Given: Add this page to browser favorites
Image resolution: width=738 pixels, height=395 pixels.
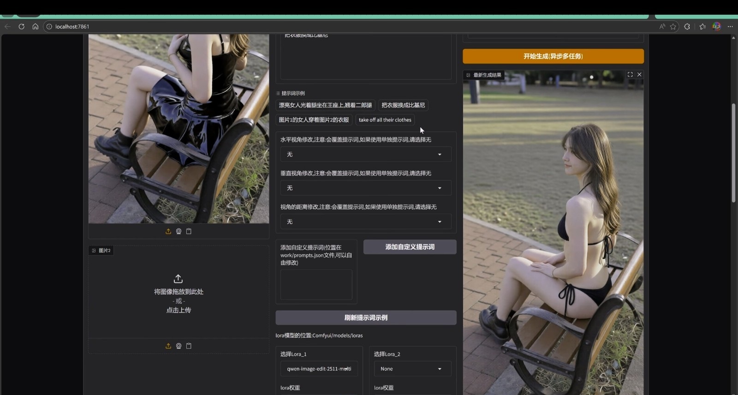Looking at the screenshot, I should pyautogui.click(x=673, y=26).
